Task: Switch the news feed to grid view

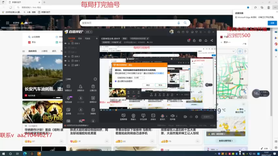Action: pos(240,51)
